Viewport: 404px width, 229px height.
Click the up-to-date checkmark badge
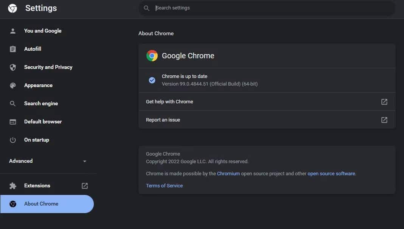point(152,80)
